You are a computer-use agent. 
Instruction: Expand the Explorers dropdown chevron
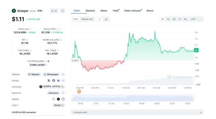click(x=63, y=93)
